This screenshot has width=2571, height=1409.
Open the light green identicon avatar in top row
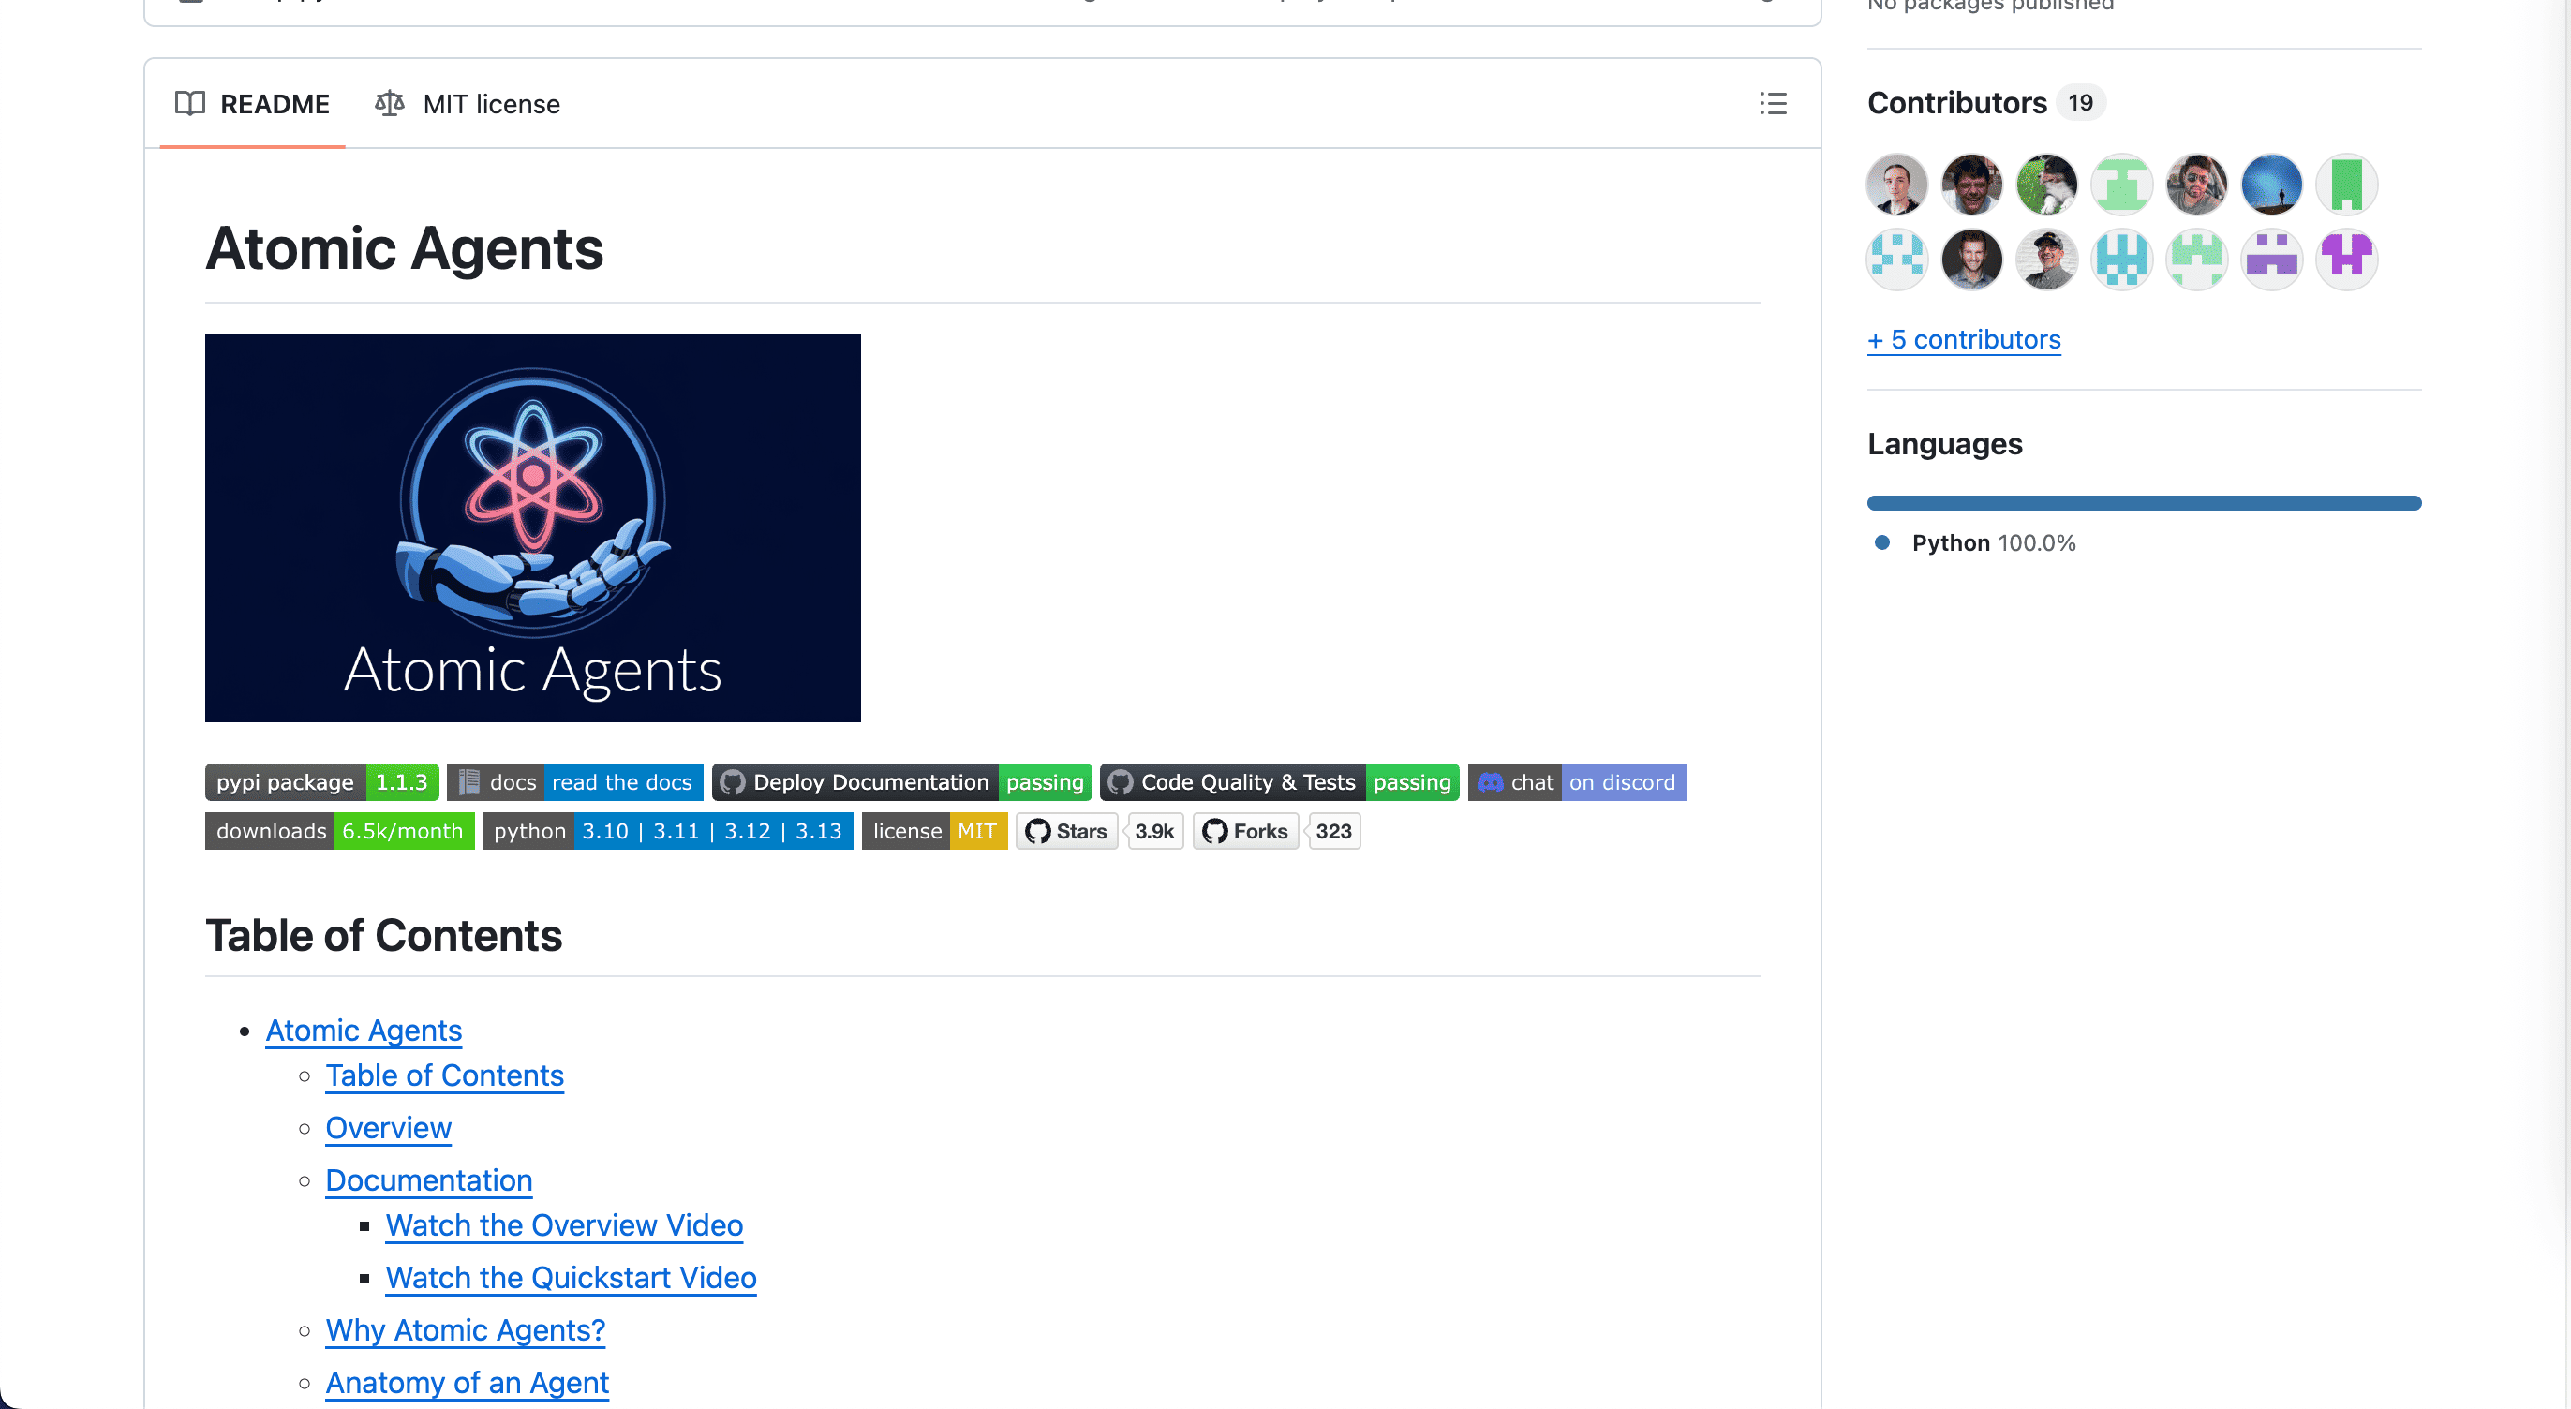point(2122,185)
